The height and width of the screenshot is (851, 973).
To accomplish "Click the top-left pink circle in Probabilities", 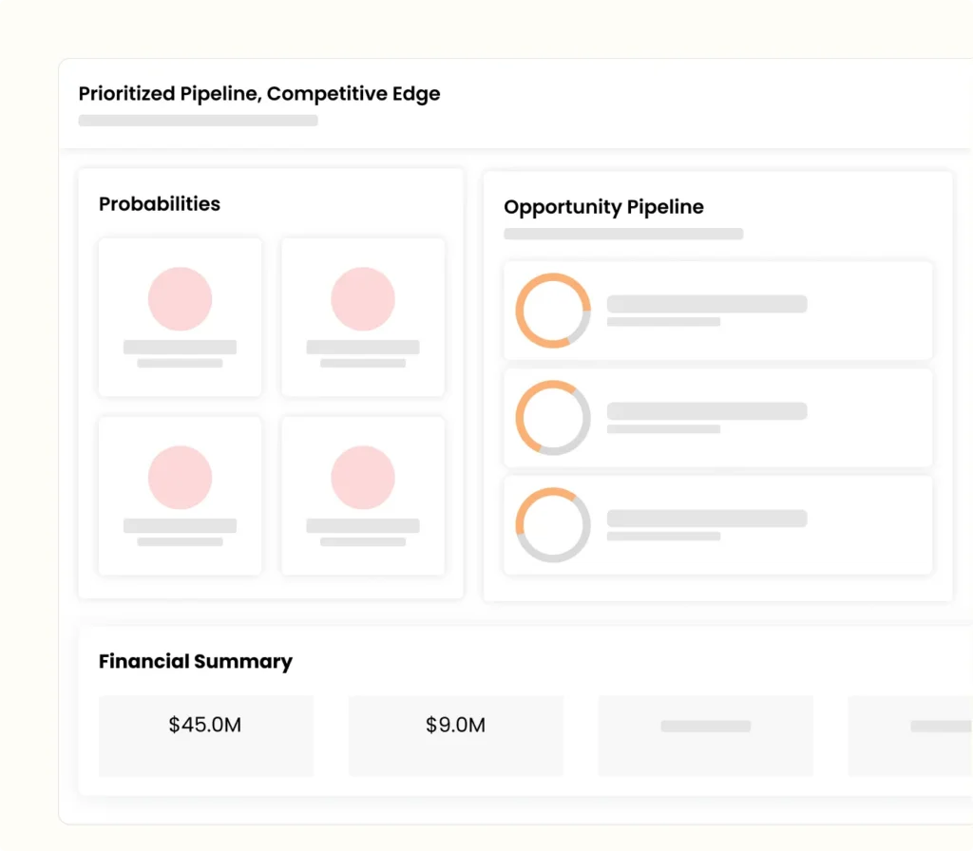I will point(180,299).
